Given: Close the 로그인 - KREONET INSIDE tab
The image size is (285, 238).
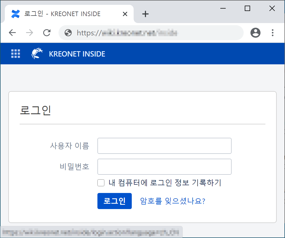Looking at the screenshot, I should pos(125,14).
